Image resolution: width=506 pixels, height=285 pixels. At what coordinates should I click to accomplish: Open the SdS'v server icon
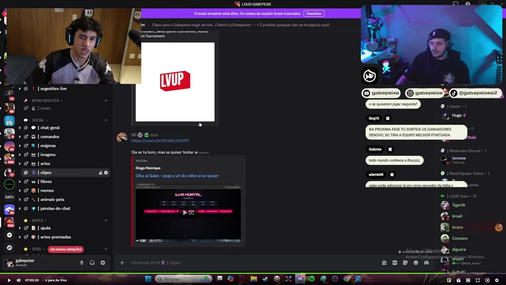click(9, 197)
